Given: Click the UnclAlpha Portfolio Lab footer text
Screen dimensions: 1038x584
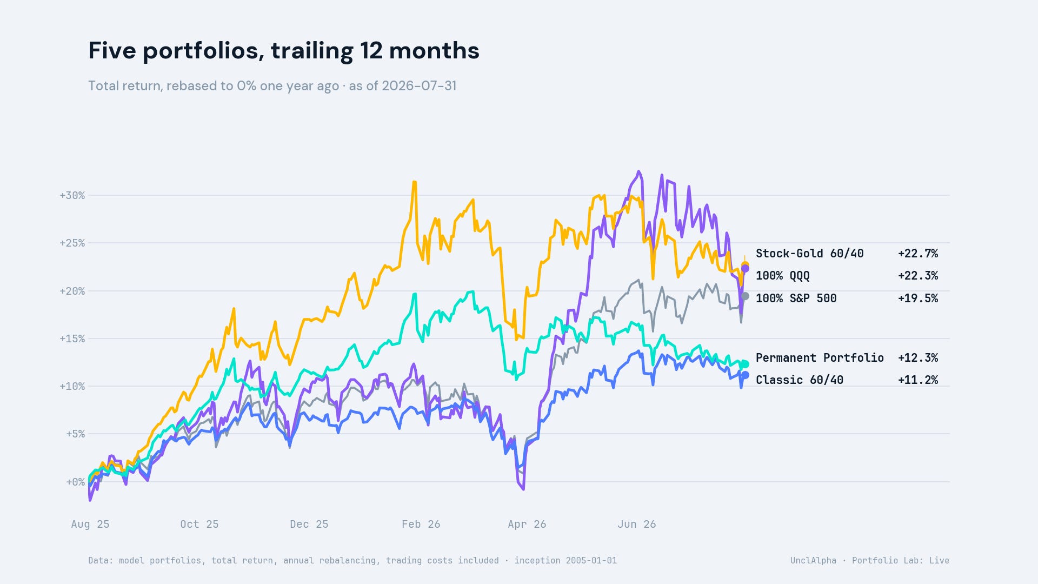Looking at the screenshot, I should point(869,560).
